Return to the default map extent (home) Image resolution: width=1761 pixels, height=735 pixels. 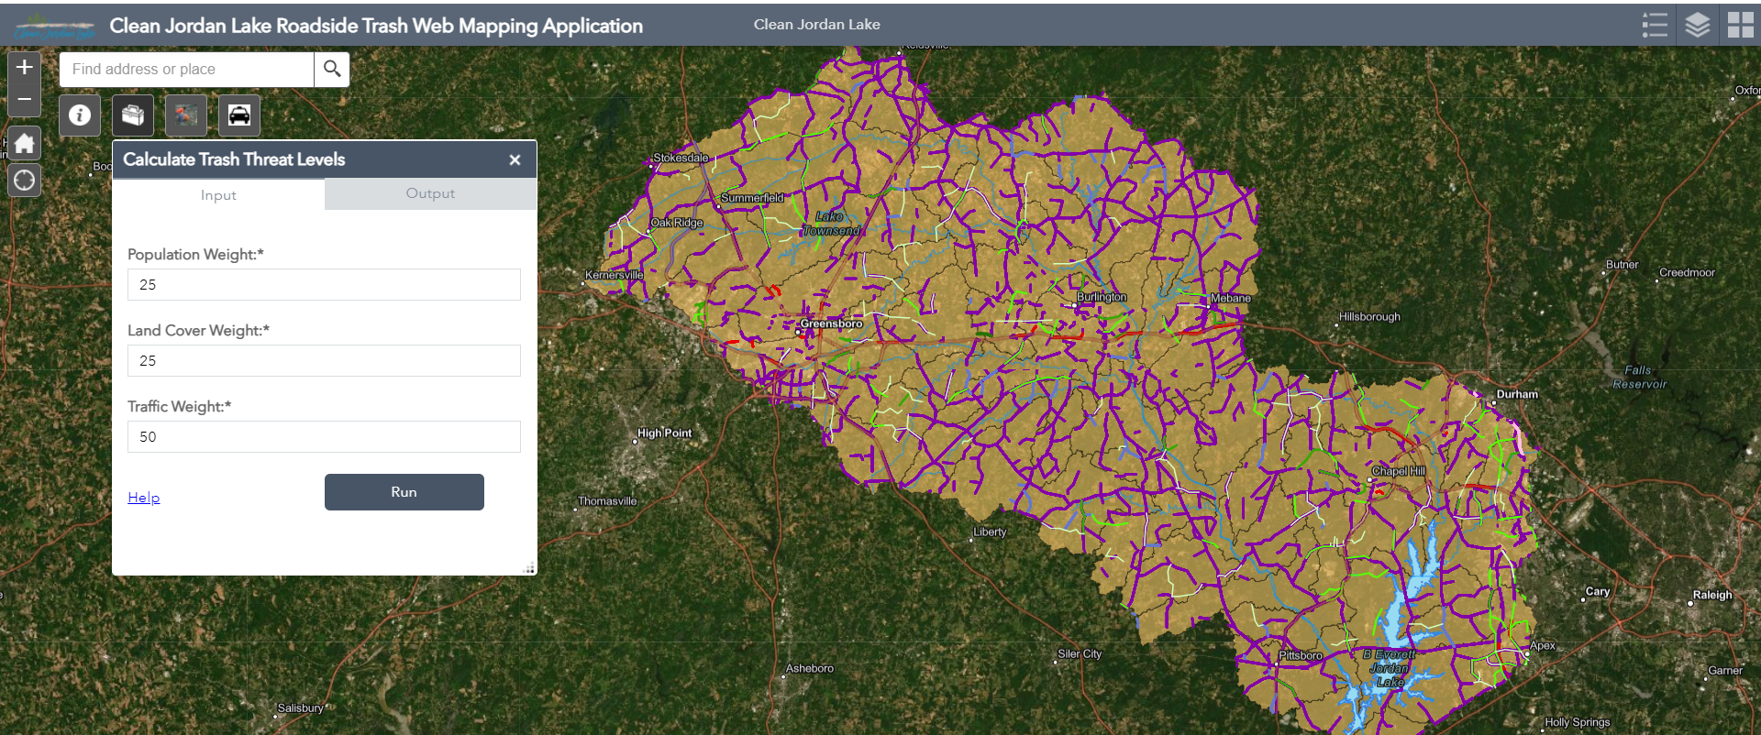(x=25, y=144)
